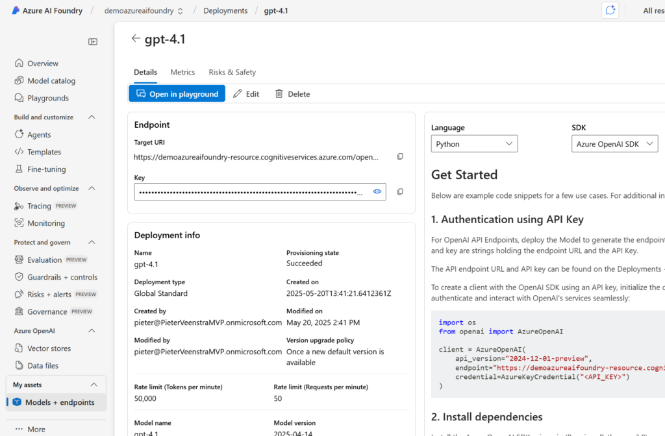Collapse the My assets section
Image resolution: width=665 pixels, height=436 pixels.
tap(94, 385)
